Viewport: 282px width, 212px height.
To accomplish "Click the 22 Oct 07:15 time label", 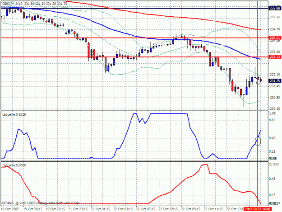I will click(168, 209).
